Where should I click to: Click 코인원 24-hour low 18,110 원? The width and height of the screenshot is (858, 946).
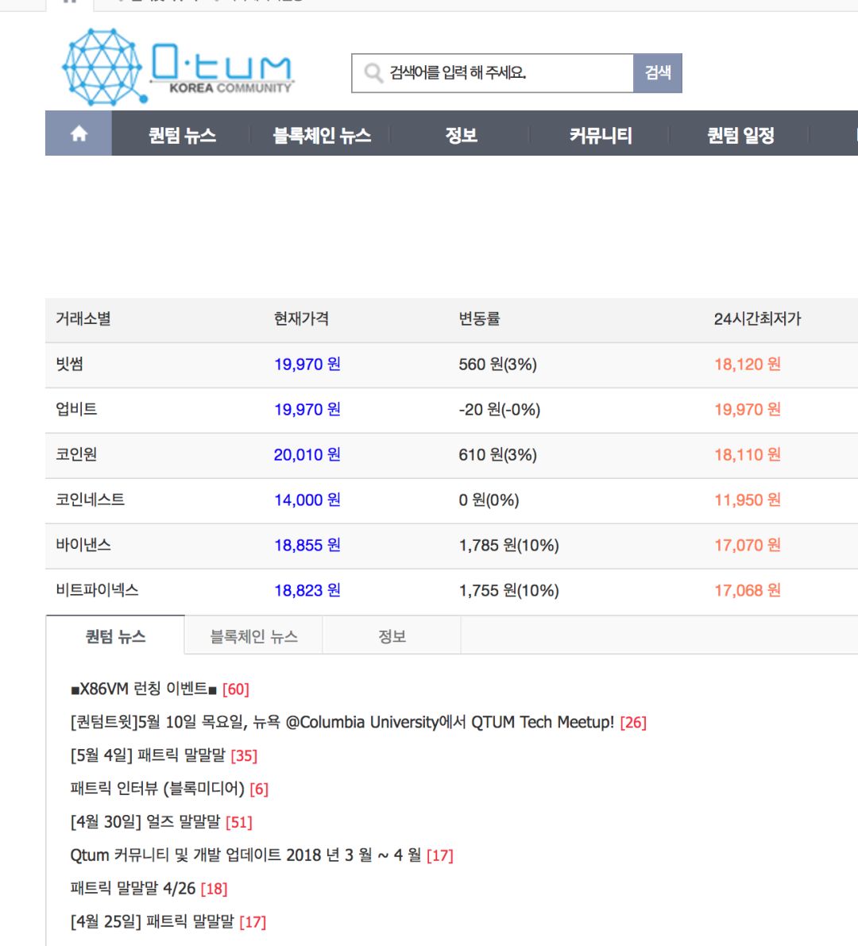point(748,455)
